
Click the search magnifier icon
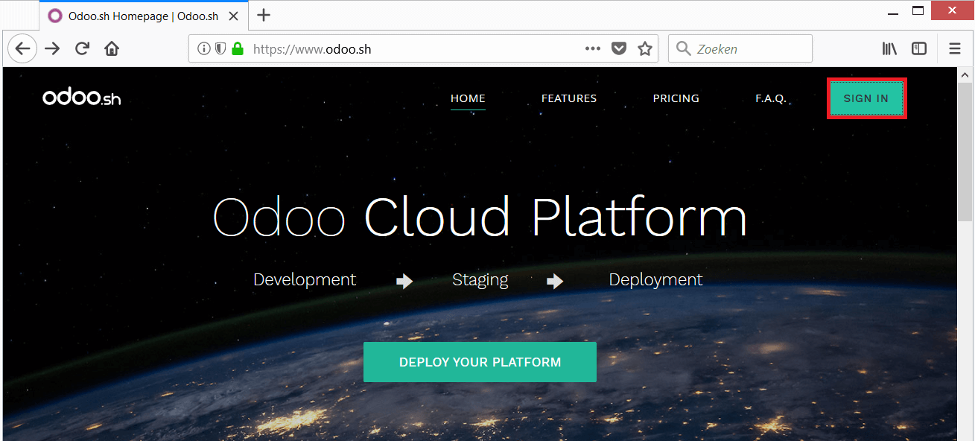[x=684, y=49]
